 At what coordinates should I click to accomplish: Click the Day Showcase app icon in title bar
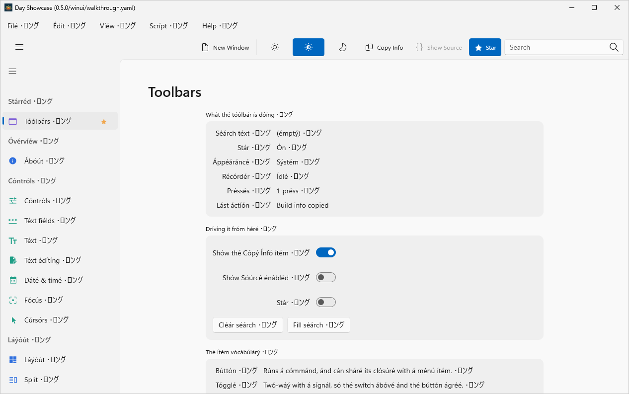pyautogui.click(x=8, y=7)
